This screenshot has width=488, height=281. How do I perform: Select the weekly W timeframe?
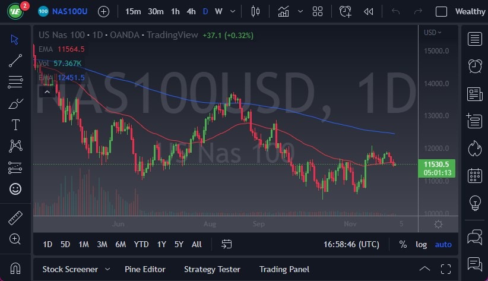(x=218, y=11)
